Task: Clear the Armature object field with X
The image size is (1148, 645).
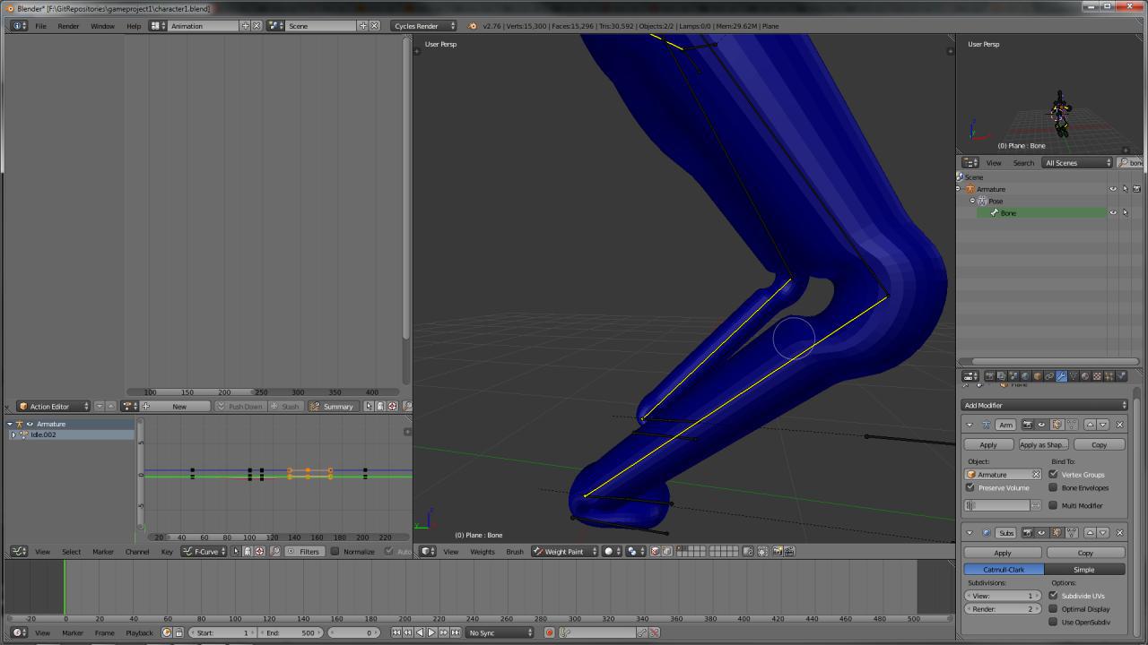Action: [x=1036, y=474]
